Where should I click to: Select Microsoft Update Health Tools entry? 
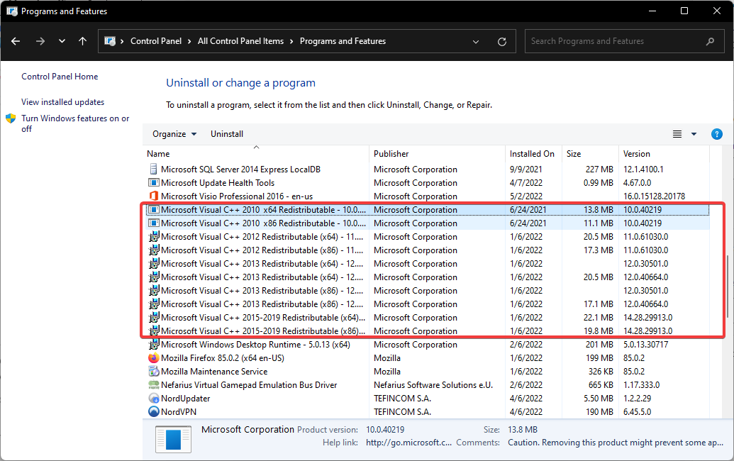[218, 183]
